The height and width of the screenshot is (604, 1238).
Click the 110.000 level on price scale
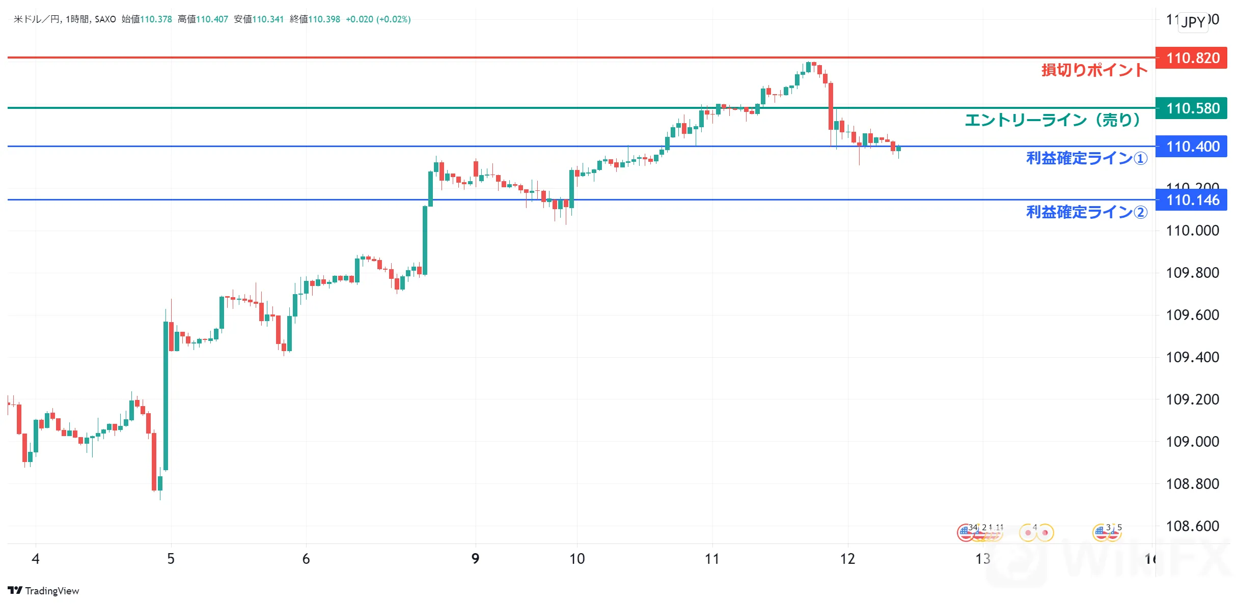tap(1193, 231)
